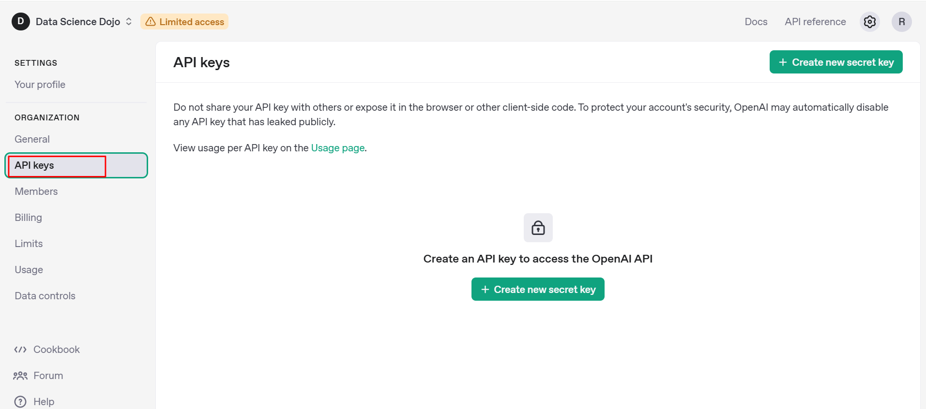This screenshot has height=409, width=926.
Task: Open the Billing page
Action: click(x=28, y=218)
